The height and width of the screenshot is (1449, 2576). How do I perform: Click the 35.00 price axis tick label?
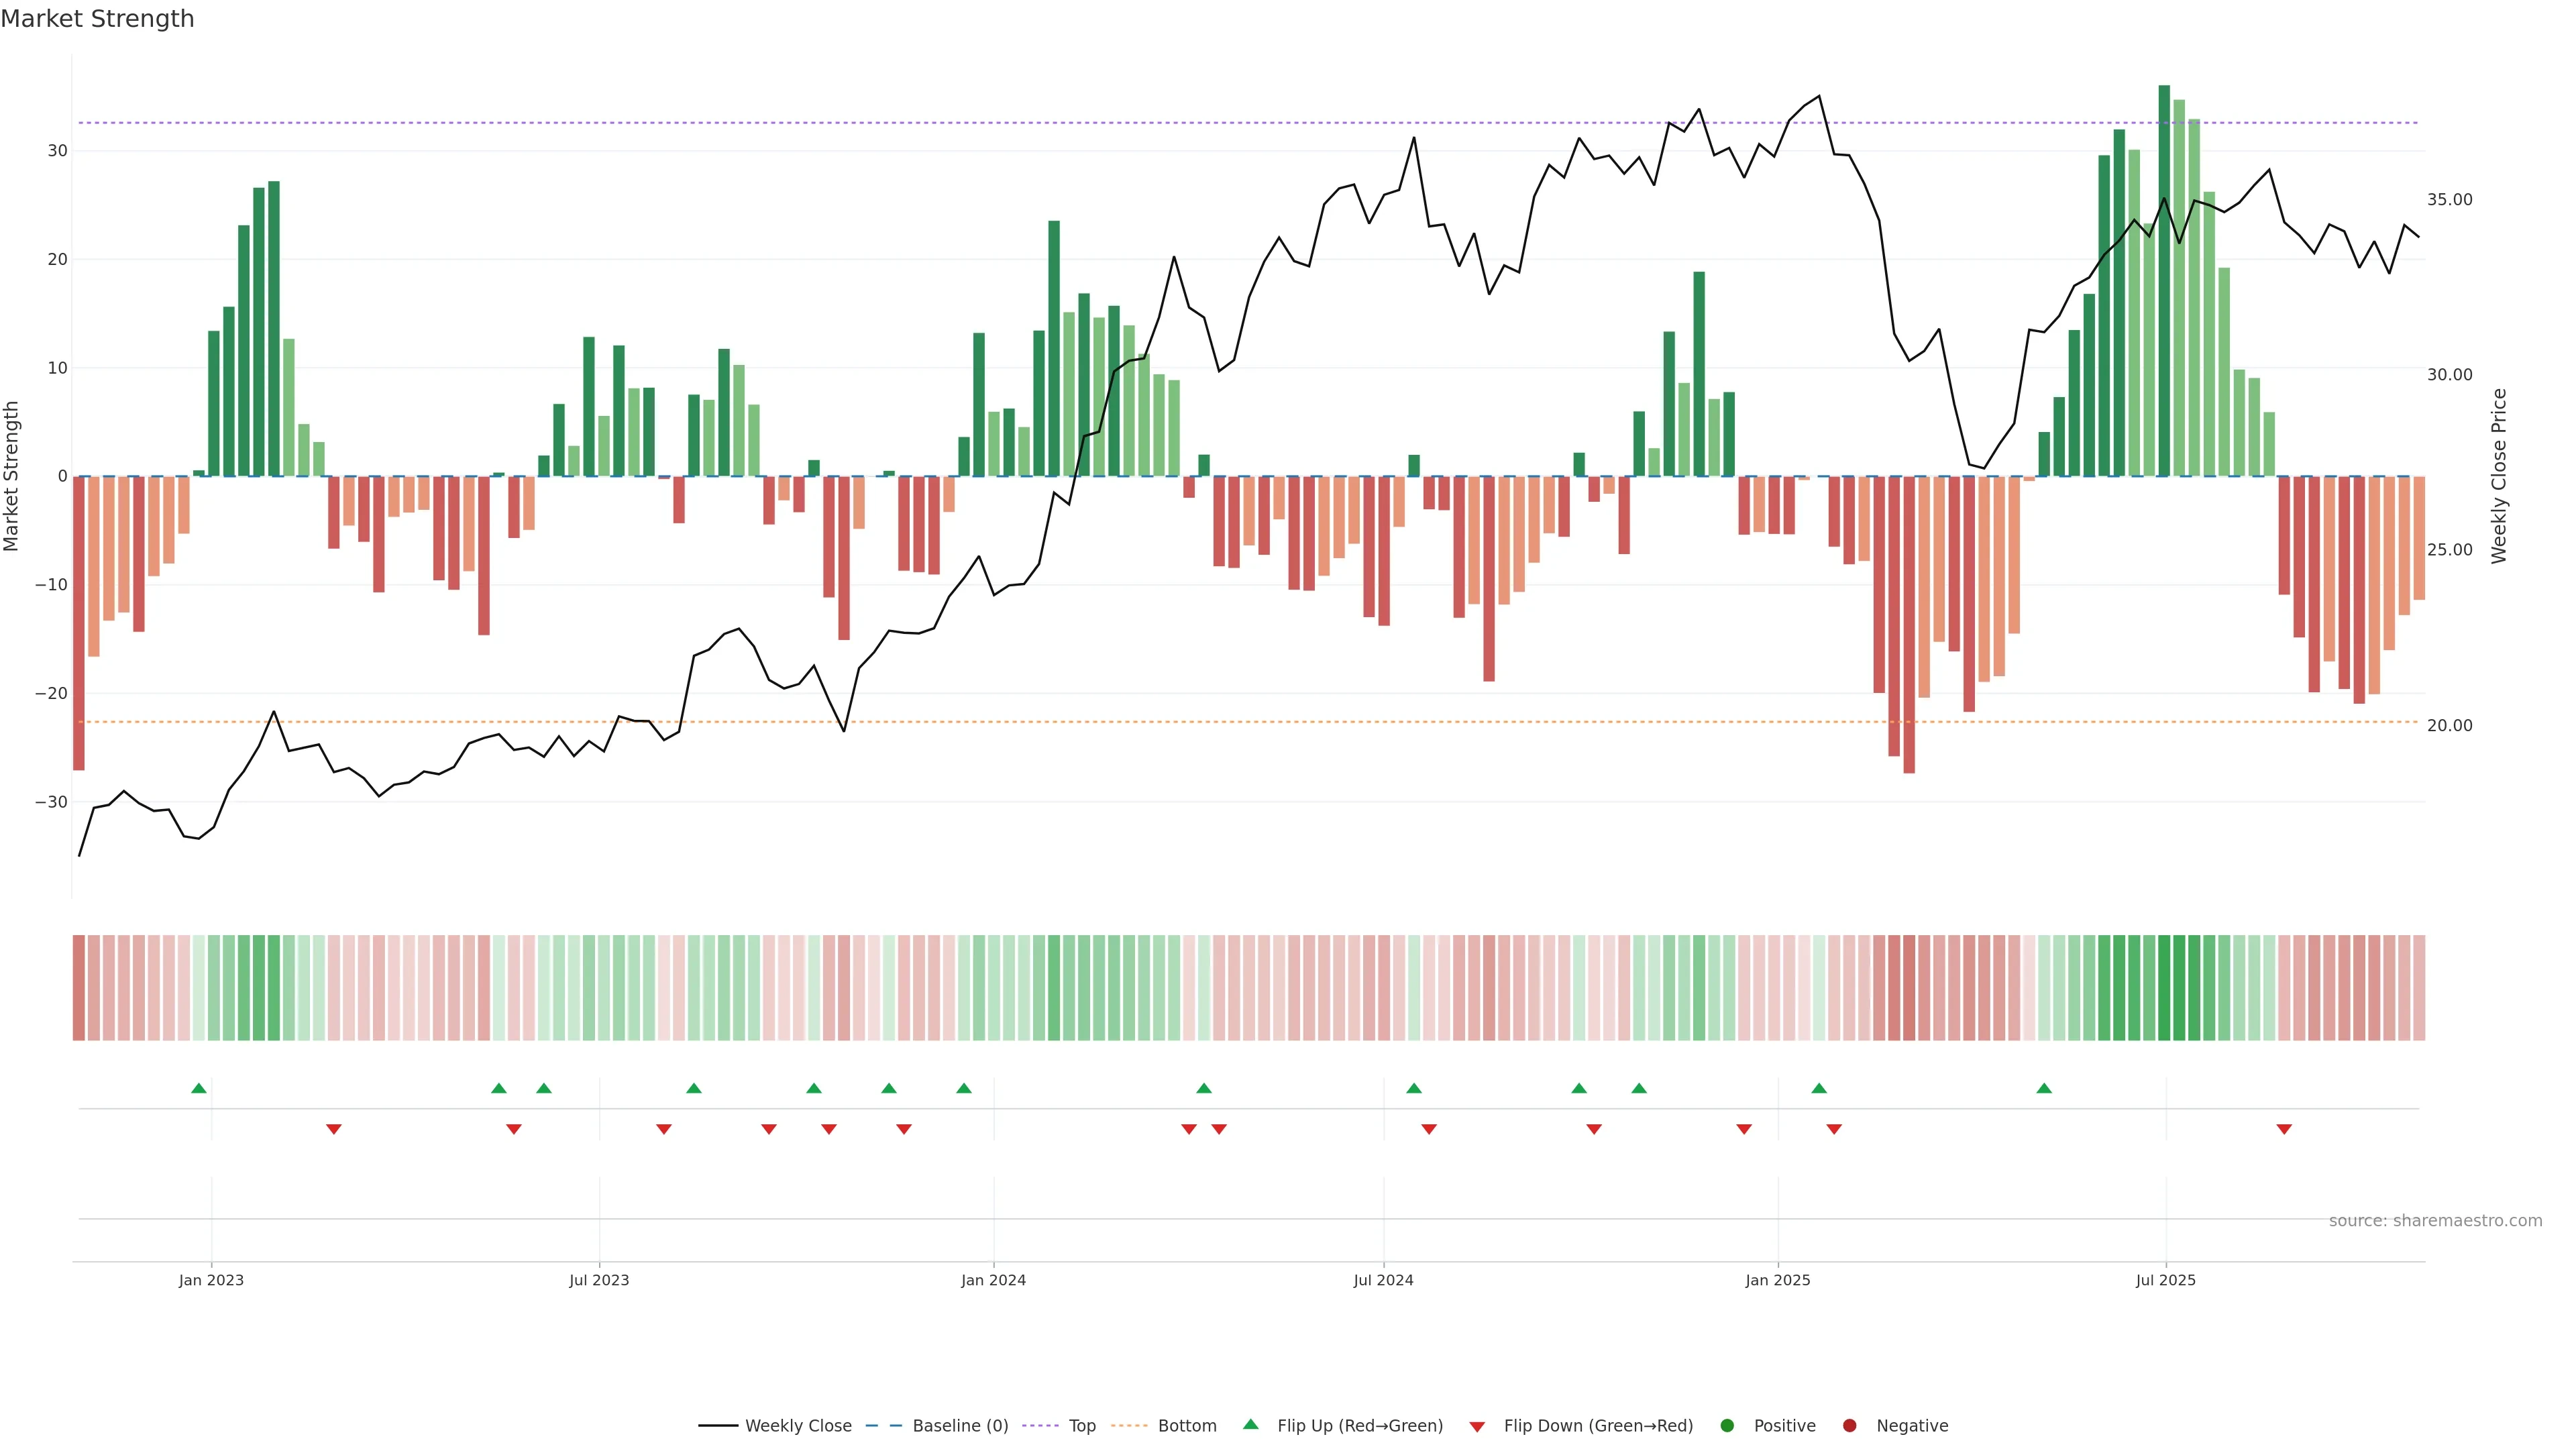click(x=2449, y=200)
